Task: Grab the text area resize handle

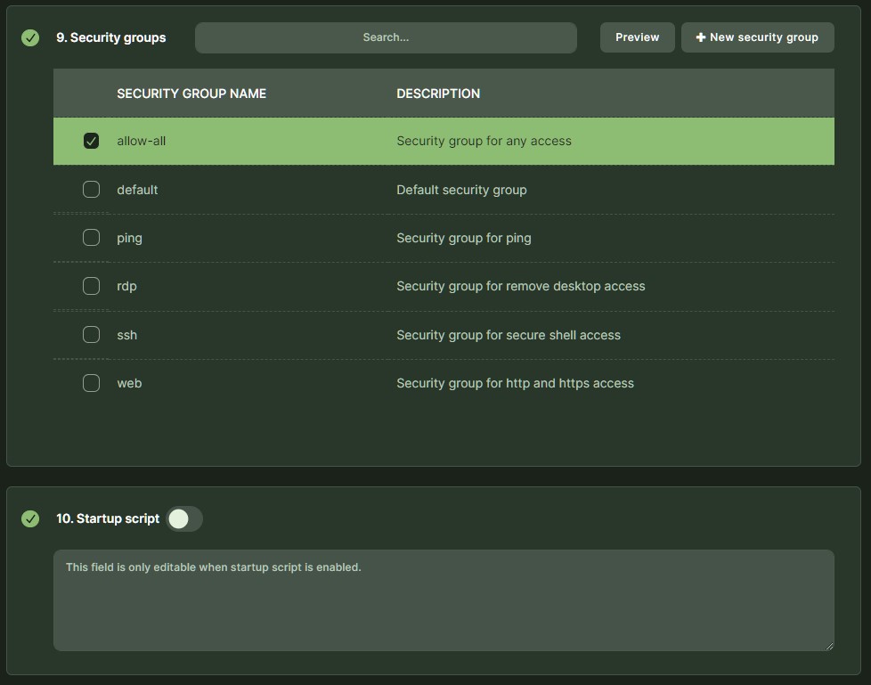Action: [x=829, y=645]
